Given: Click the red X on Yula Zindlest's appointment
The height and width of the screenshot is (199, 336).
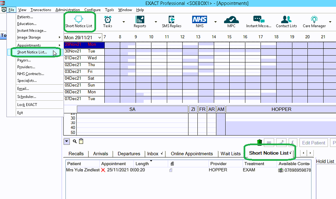Looking at the screenshot, I should pyautogui.click(x=103, y=170).
